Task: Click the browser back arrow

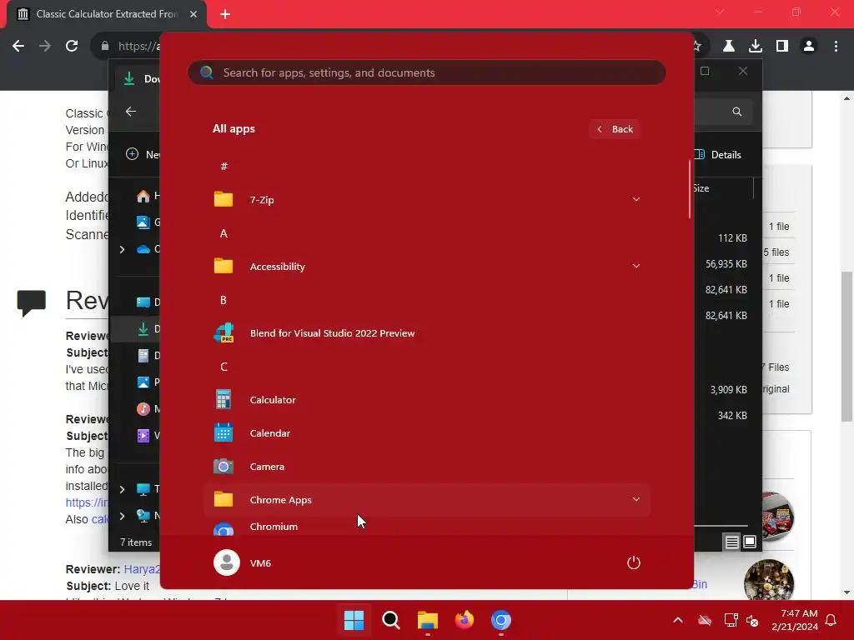Action: coord(18,47)
